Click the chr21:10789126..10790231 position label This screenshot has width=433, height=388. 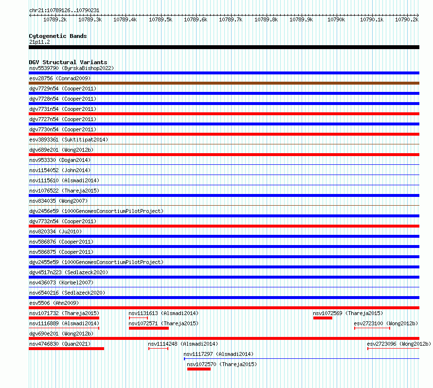[64, 10]
